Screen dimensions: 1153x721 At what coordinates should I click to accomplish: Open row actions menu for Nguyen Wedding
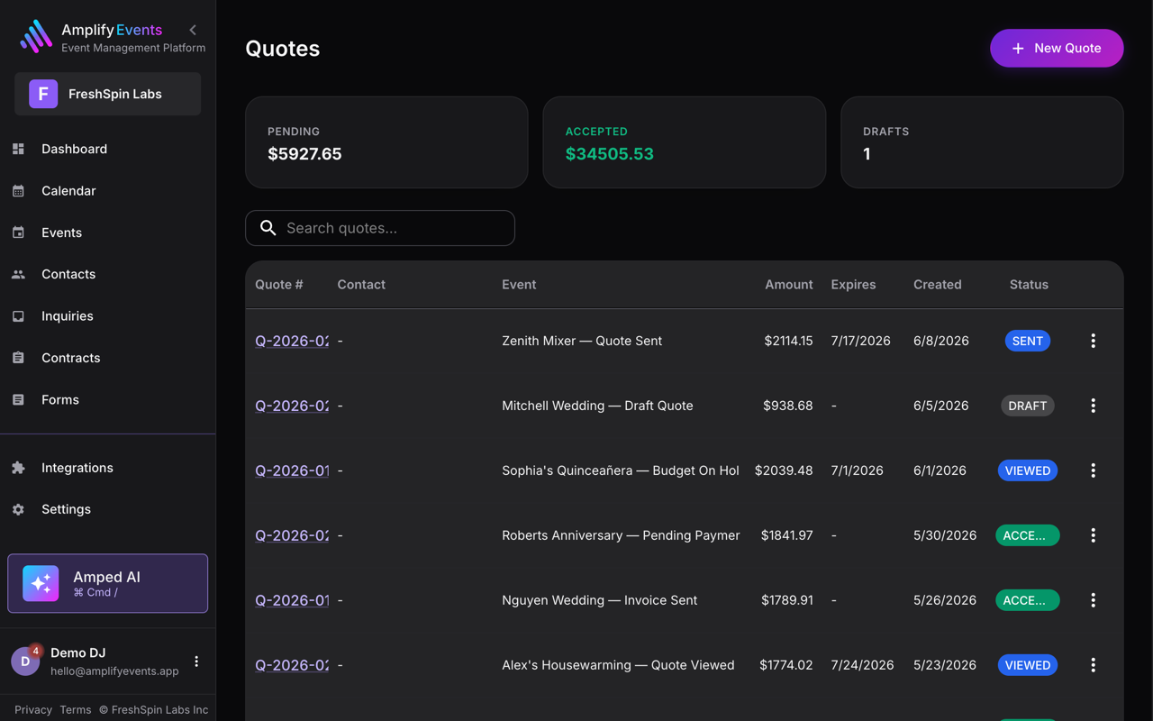tap(1093, 600)
